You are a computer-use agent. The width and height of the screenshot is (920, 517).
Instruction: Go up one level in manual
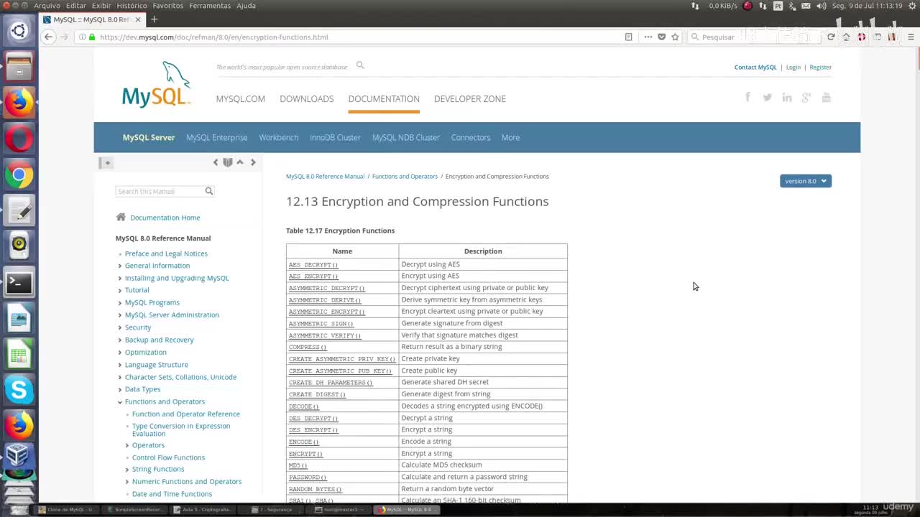(x=240, y=162)
